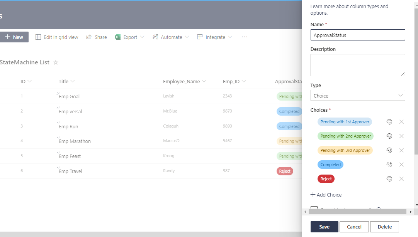Select the Edit in grid view icon
The width and height of the screenshot is (418, 237).
point(38,37)
